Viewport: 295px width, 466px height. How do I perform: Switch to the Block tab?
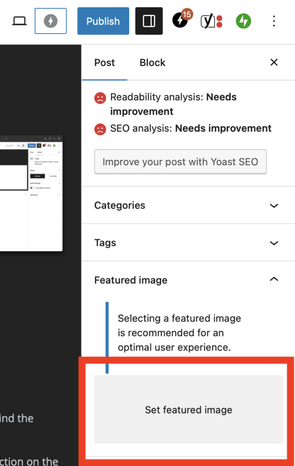tap(152, 63)
